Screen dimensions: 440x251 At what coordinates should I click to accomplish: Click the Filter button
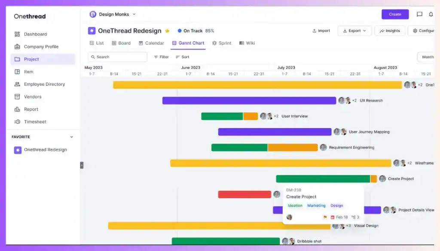coord(162,57)
